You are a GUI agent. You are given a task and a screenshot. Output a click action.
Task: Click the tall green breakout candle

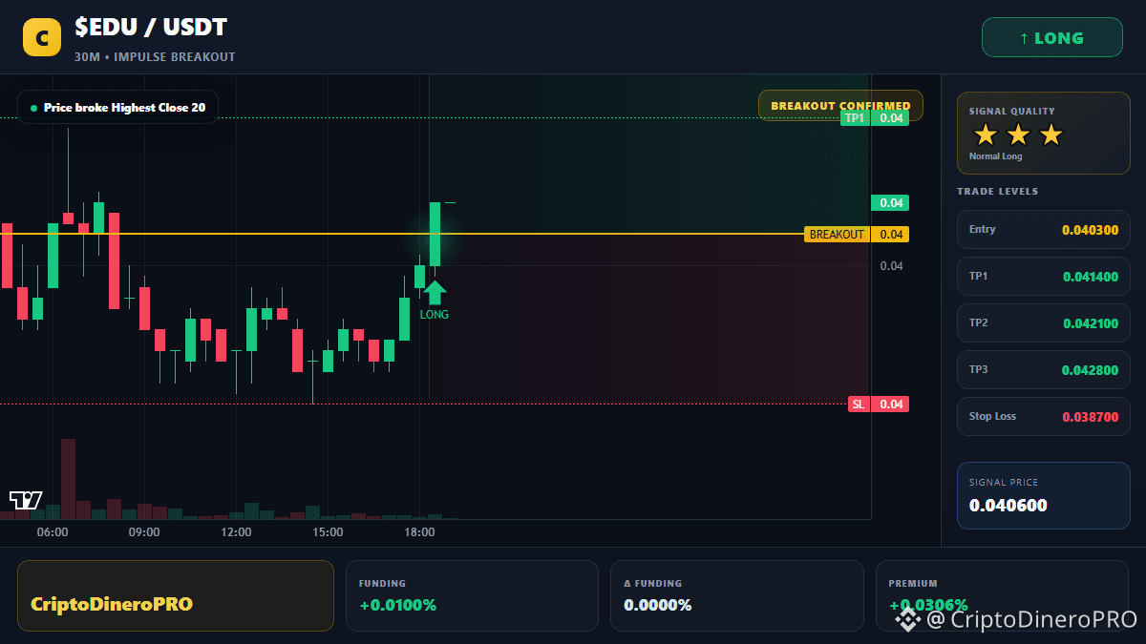click(x=435, y=234)
